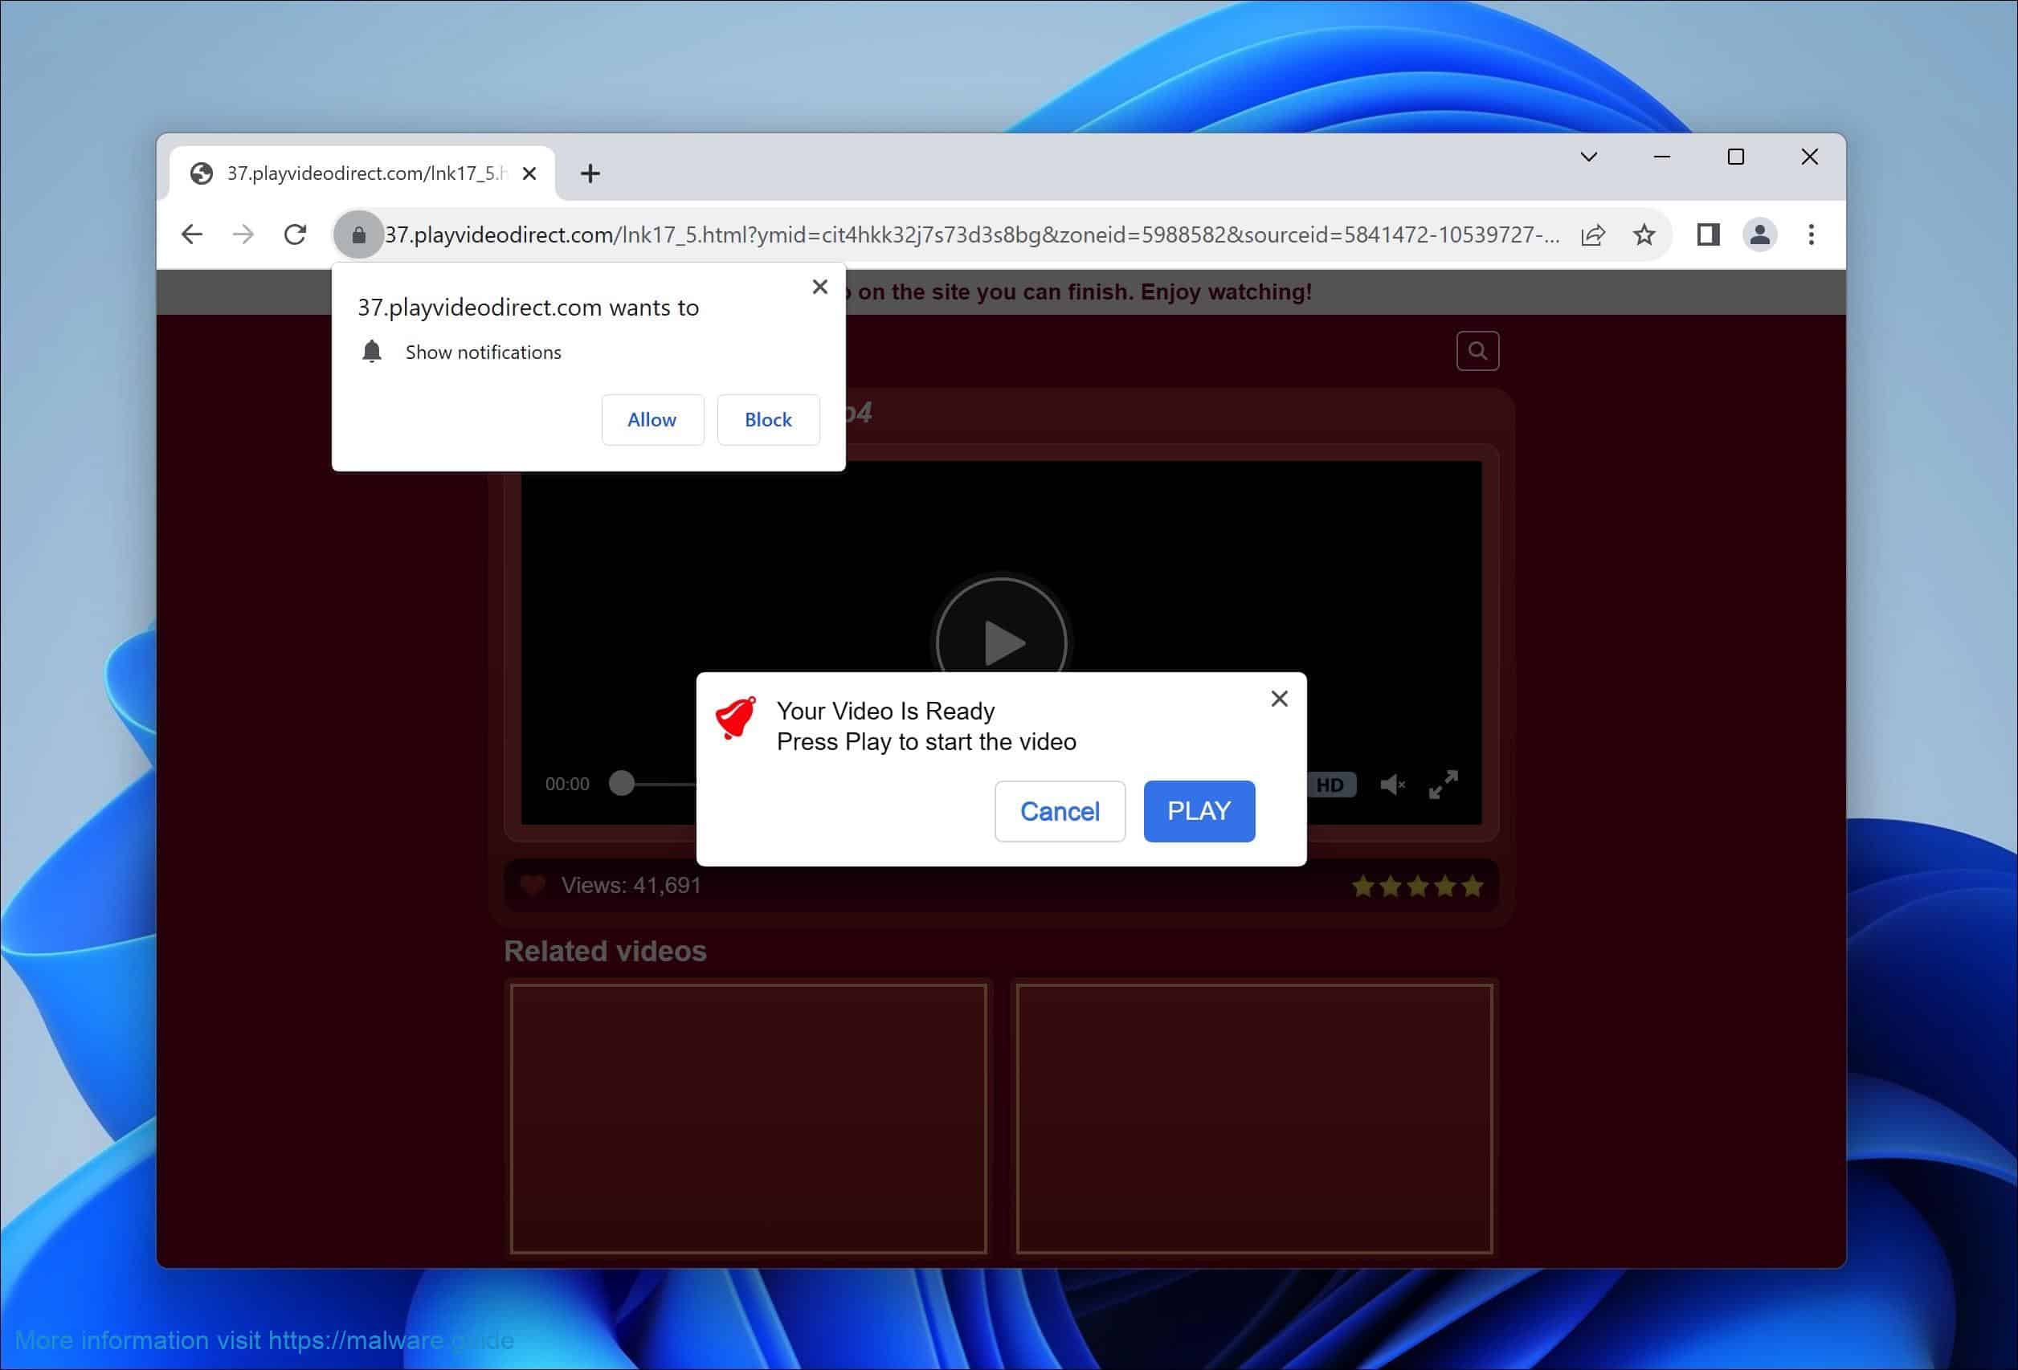
Task: Open a new tab with the plus button
Action: coord(590,173)
